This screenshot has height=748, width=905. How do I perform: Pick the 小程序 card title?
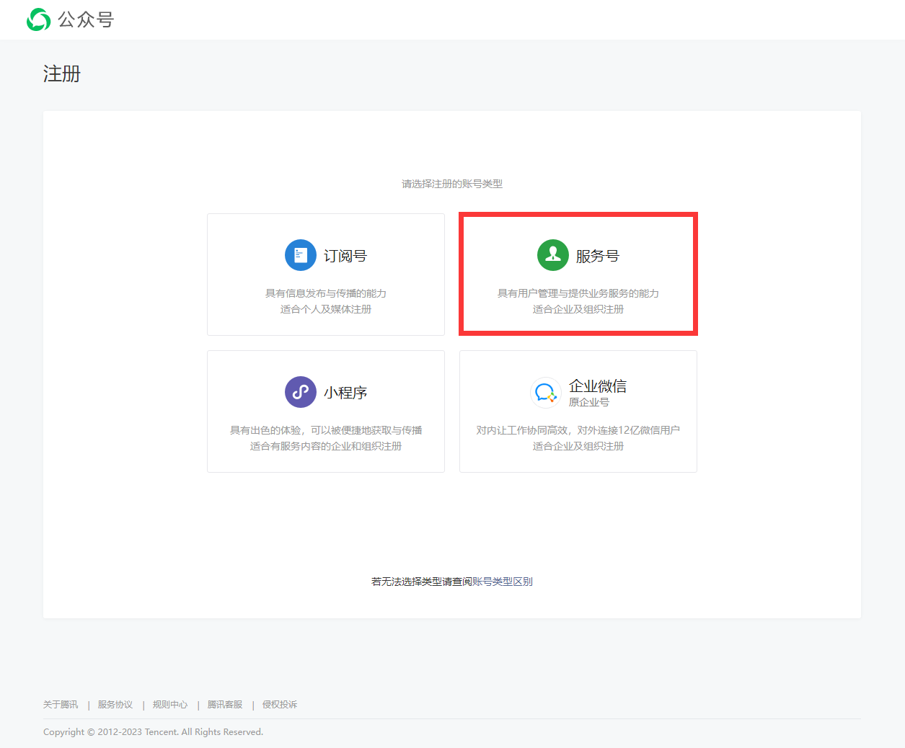(345, 393)
